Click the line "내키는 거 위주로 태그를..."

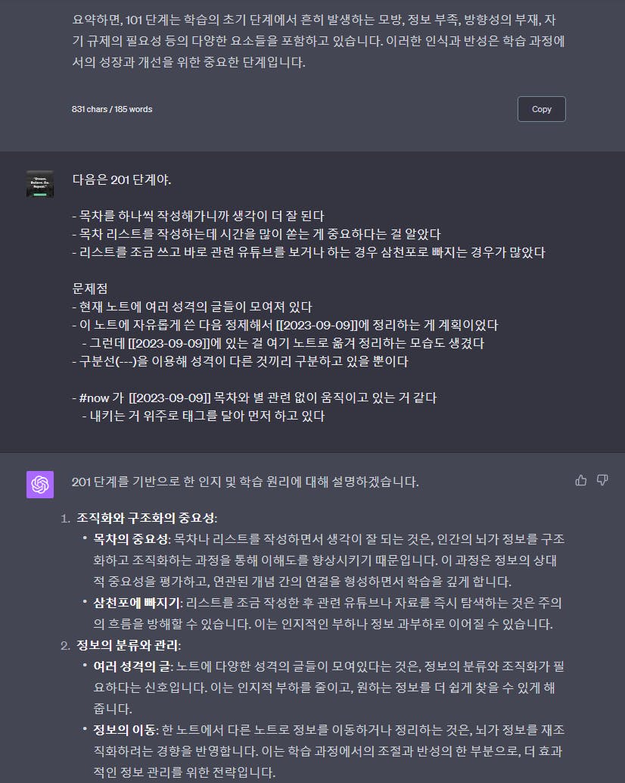coord(203,416)
